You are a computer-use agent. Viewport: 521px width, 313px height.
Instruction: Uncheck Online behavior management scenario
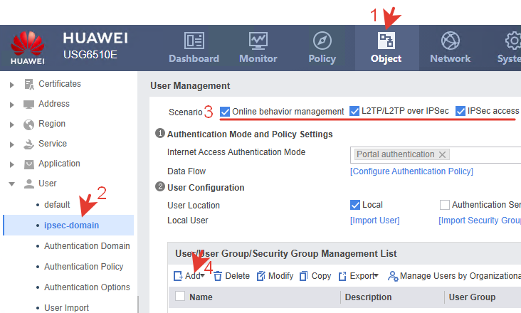226,111
